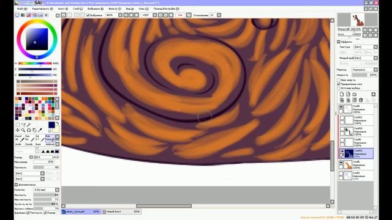Viewport: 392px width, 220px height.
Task: Open the Canvas menu
Action: [63, 9]
